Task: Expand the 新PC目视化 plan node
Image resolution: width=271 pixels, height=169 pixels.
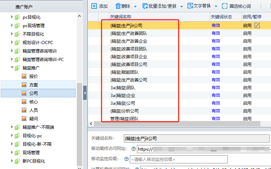Action: [x=12, y=161]
